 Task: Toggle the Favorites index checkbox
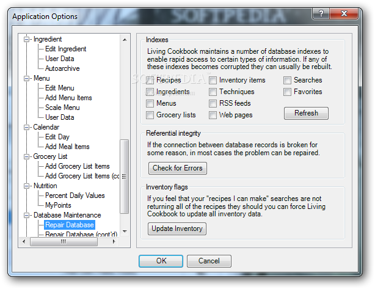[x=287, y=92]
